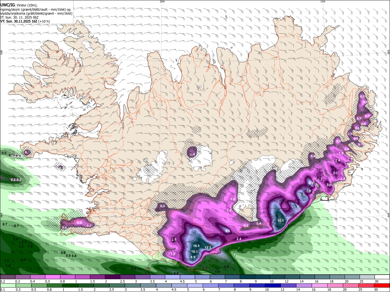Screen dimensions: 390x292
Task: Pick lower-row bright red swatch after the 30 label
Action: tap(382, 285)
